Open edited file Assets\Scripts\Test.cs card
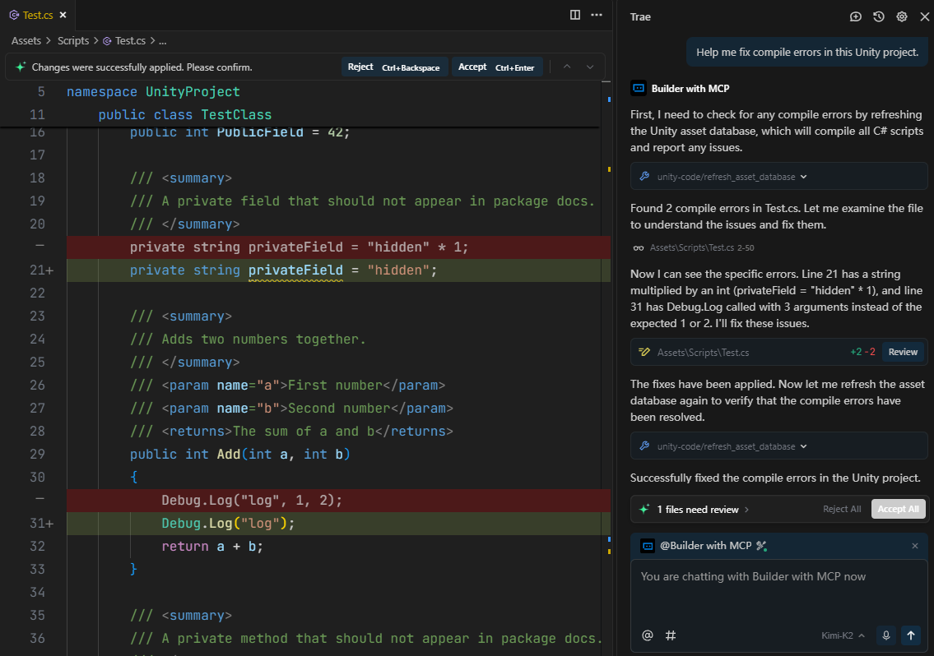The width and height of the screenshot is (934, 656). coord(703,353)
